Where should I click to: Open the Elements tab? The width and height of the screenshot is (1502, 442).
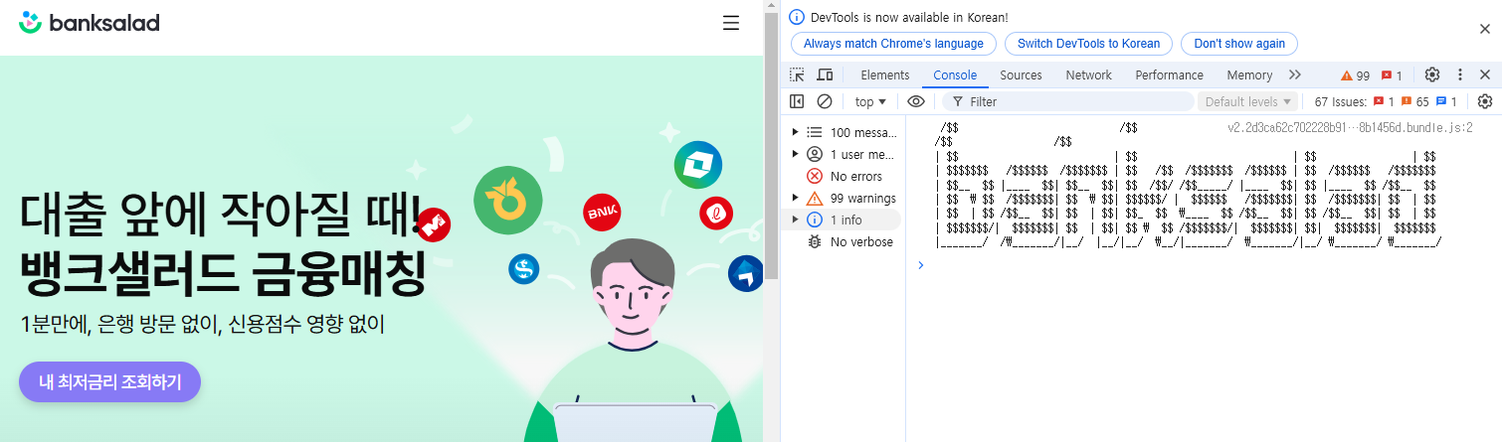[885, 75]
